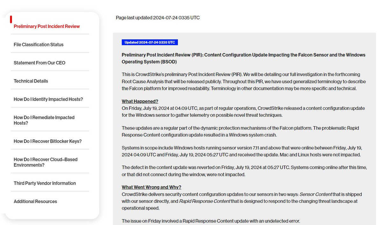Open File Classification Status page
The height and width of the screenshot is (225, 382).
coord(38,44)
